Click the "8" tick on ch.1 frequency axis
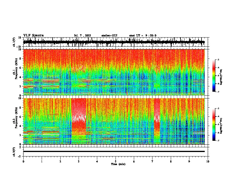This screenshot has height=181, width=234. point(21,59)
